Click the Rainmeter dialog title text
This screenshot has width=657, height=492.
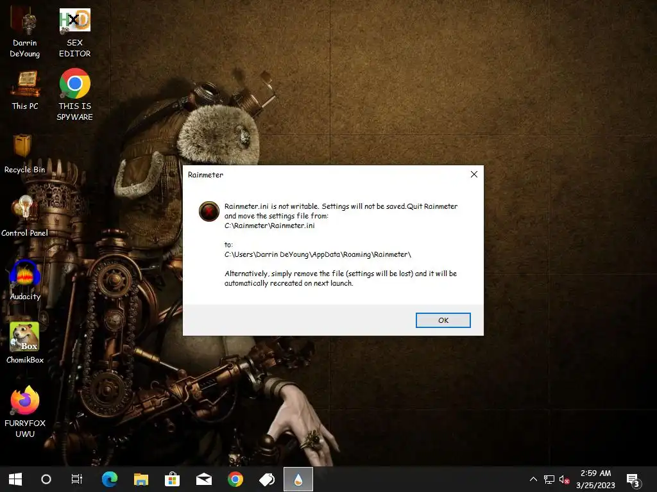(205, 175)
